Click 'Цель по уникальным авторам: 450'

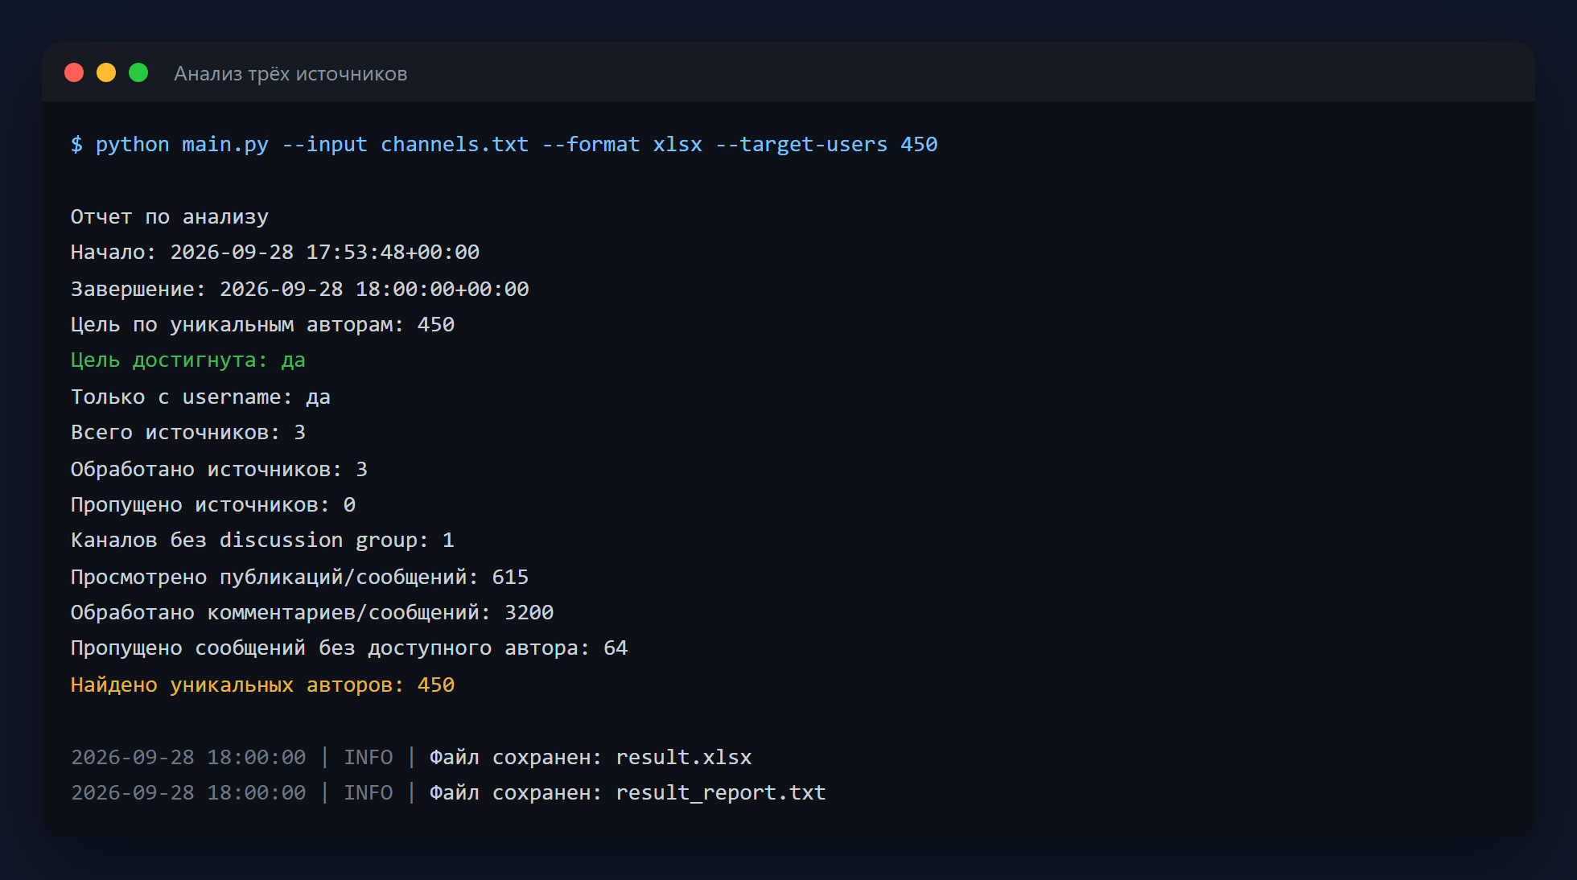(x=263, y=325)
